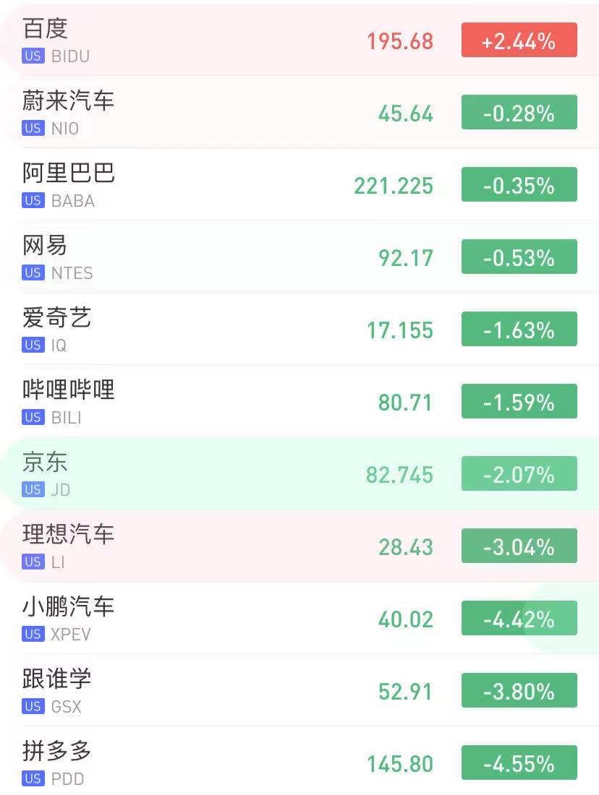This screenshot has width=599, height=795.
Task: Toggle the red +2.44% change badge
Action: click(x=519, y=40)
